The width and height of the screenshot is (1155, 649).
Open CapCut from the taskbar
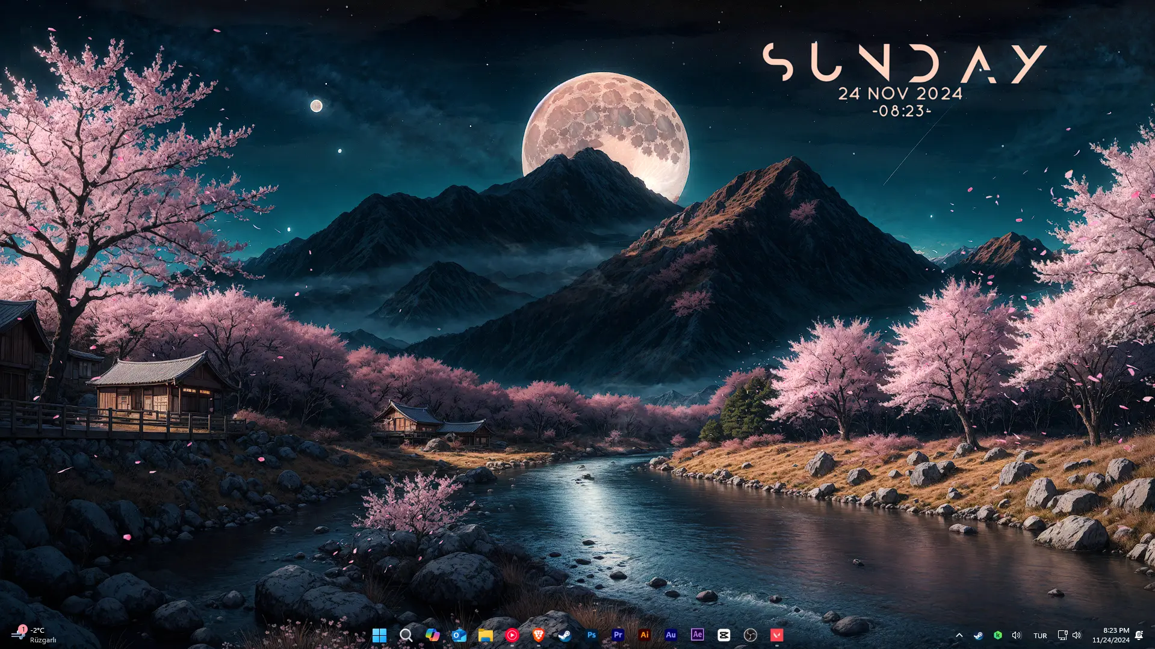tap(723, 635)
